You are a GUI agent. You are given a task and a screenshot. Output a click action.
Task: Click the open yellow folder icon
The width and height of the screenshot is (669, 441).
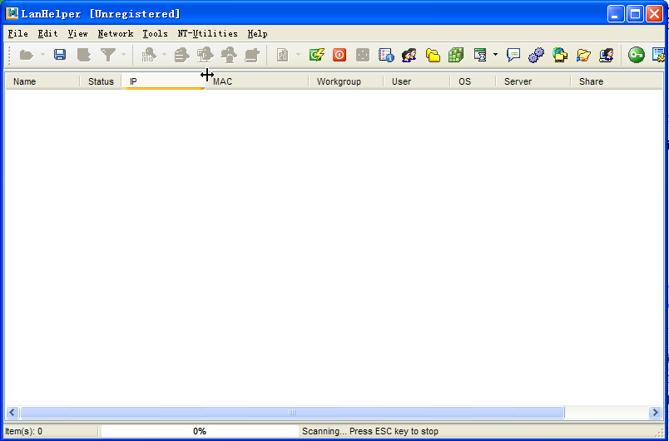tap(583, 55)
